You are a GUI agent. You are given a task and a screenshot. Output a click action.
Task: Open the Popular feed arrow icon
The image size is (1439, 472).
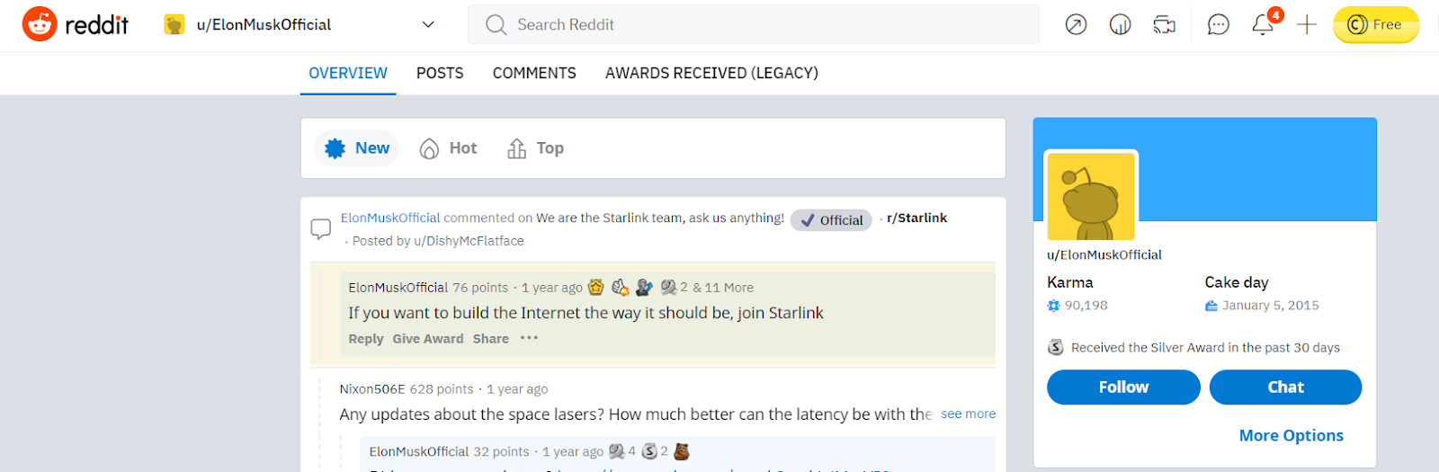pyautogui.click(x=1076, y=24)
